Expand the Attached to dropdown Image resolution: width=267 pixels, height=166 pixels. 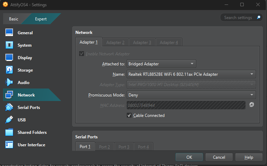[x=161, y=64]
